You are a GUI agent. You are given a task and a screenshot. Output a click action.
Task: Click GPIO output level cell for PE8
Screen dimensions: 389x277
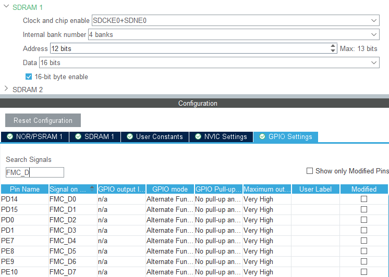pyautogui.click(x=121, y=251)
